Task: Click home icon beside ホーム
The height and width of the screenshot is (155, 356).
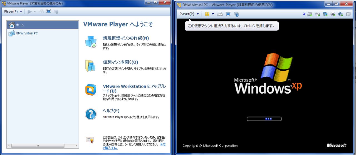Action: point(11,25)
